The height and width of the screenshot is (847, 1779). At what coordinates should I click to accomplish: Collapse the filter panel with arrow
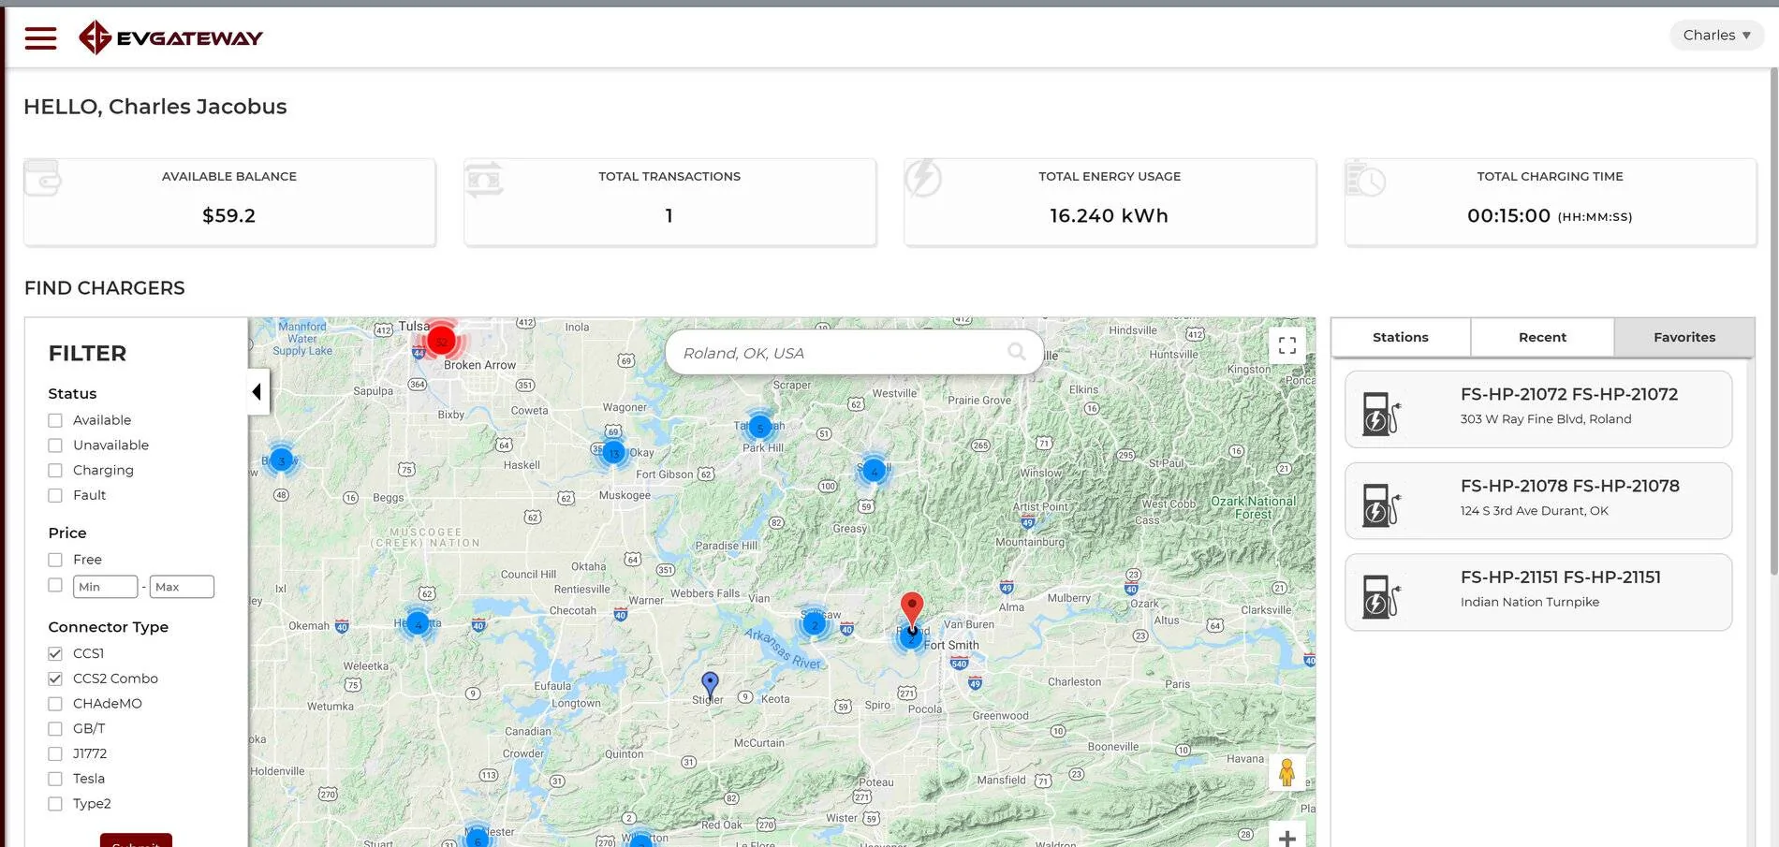point(257,391)
